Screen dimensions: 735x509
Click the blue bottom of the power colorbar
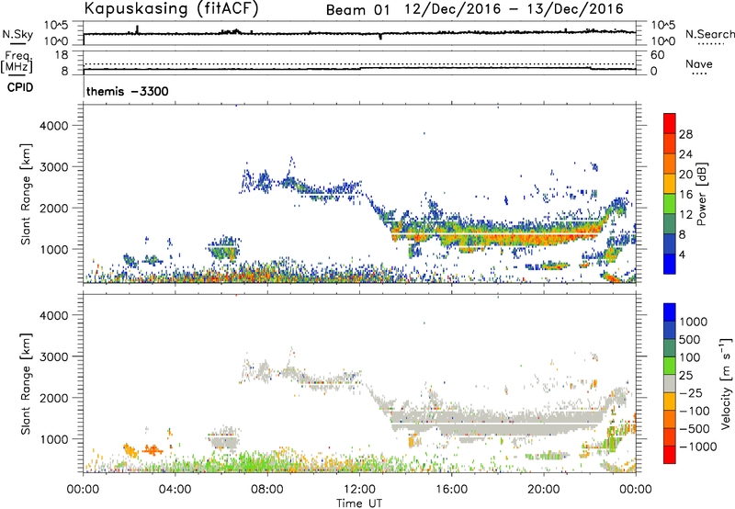(670, 264)
